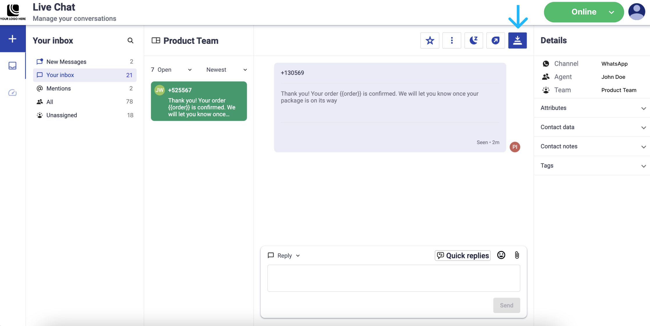The height and width of the screenshot is (326, 650).
Task: Select the Unassigned folder
Action: pos(62,115)
